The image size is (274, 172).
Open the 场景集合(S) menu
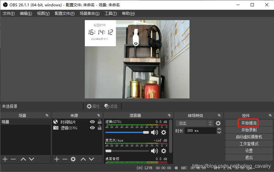(x=90, y=14)
